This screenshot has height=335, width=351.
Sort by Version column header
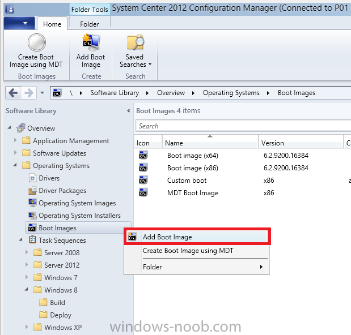301,141
